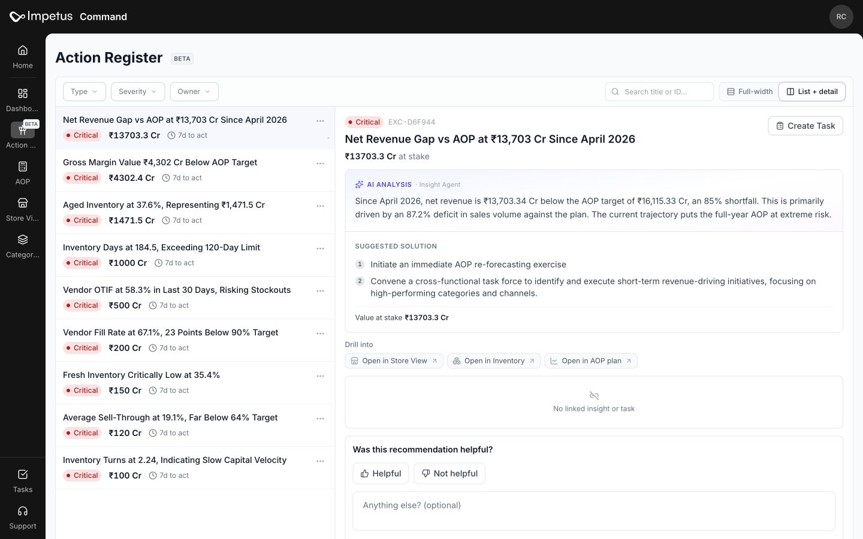This screenshot has height=539, width=863.
Task: Select Fresh Inventory Critically Low item
Action: point(195,383)
